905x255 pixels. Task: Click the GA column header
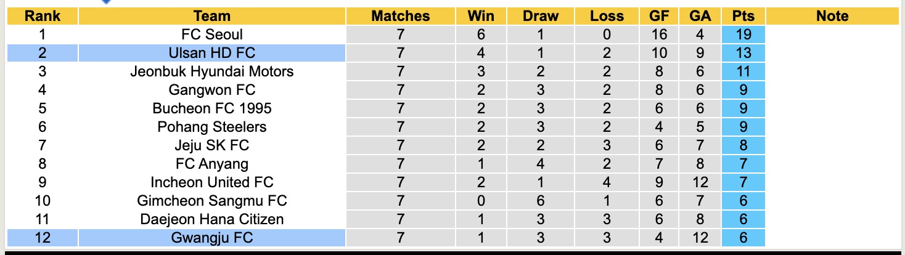700,17
